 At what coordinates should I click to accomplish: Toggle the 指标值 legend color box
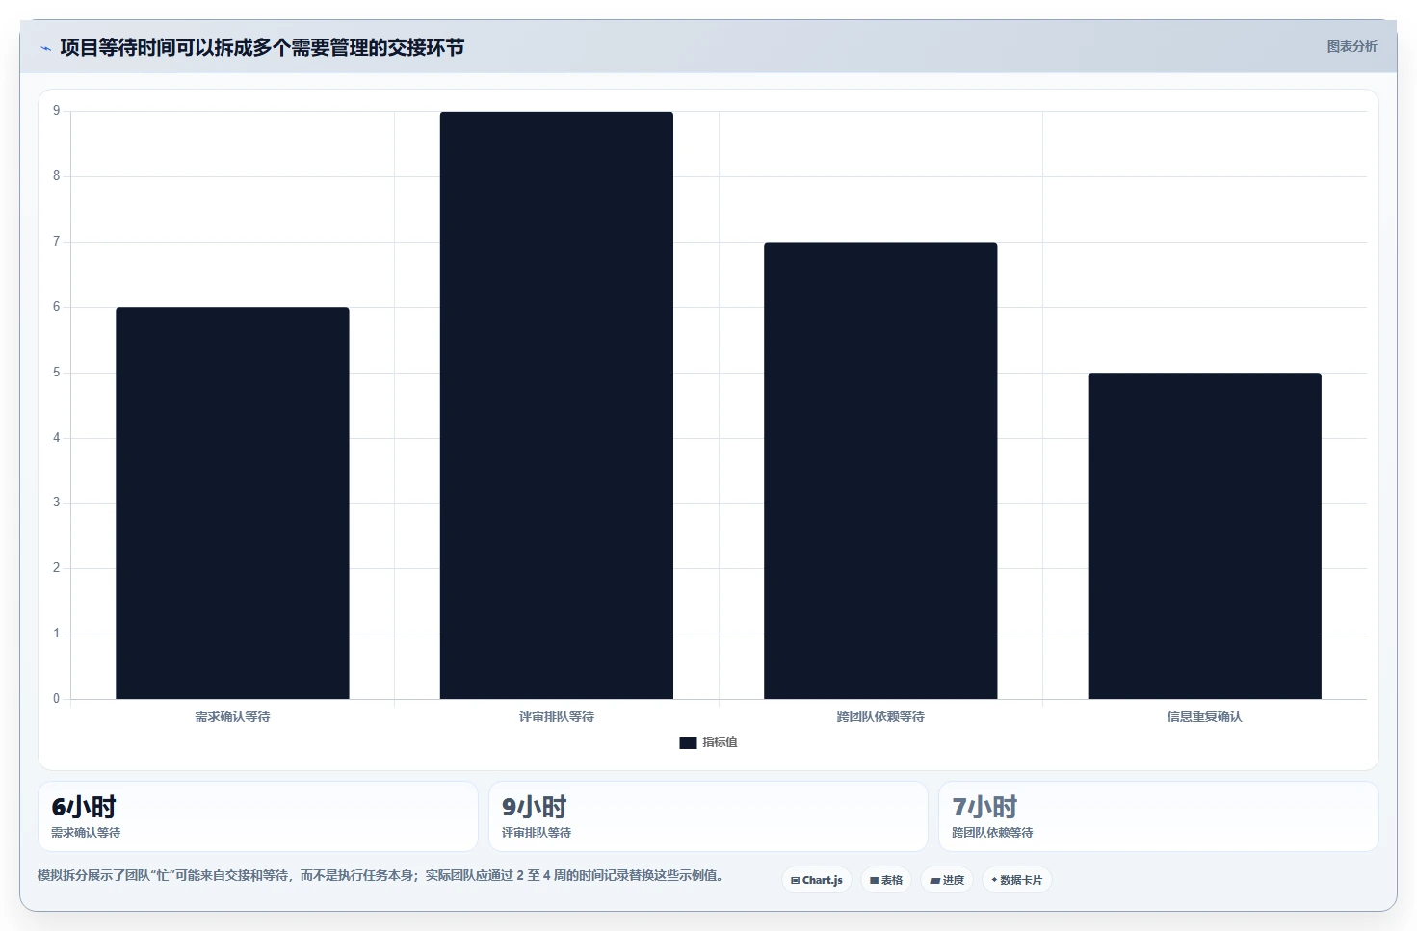tap(688, 742)
